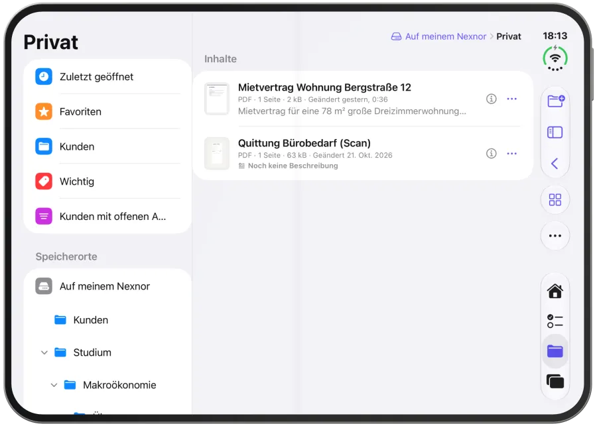Open the home icon in dock
The height and width of the screenshot is (426, 597).
(555, 292)
